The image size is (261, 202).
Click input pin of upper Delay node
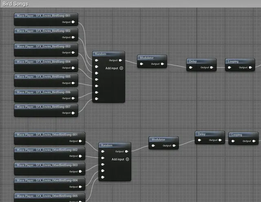[190, 67]
